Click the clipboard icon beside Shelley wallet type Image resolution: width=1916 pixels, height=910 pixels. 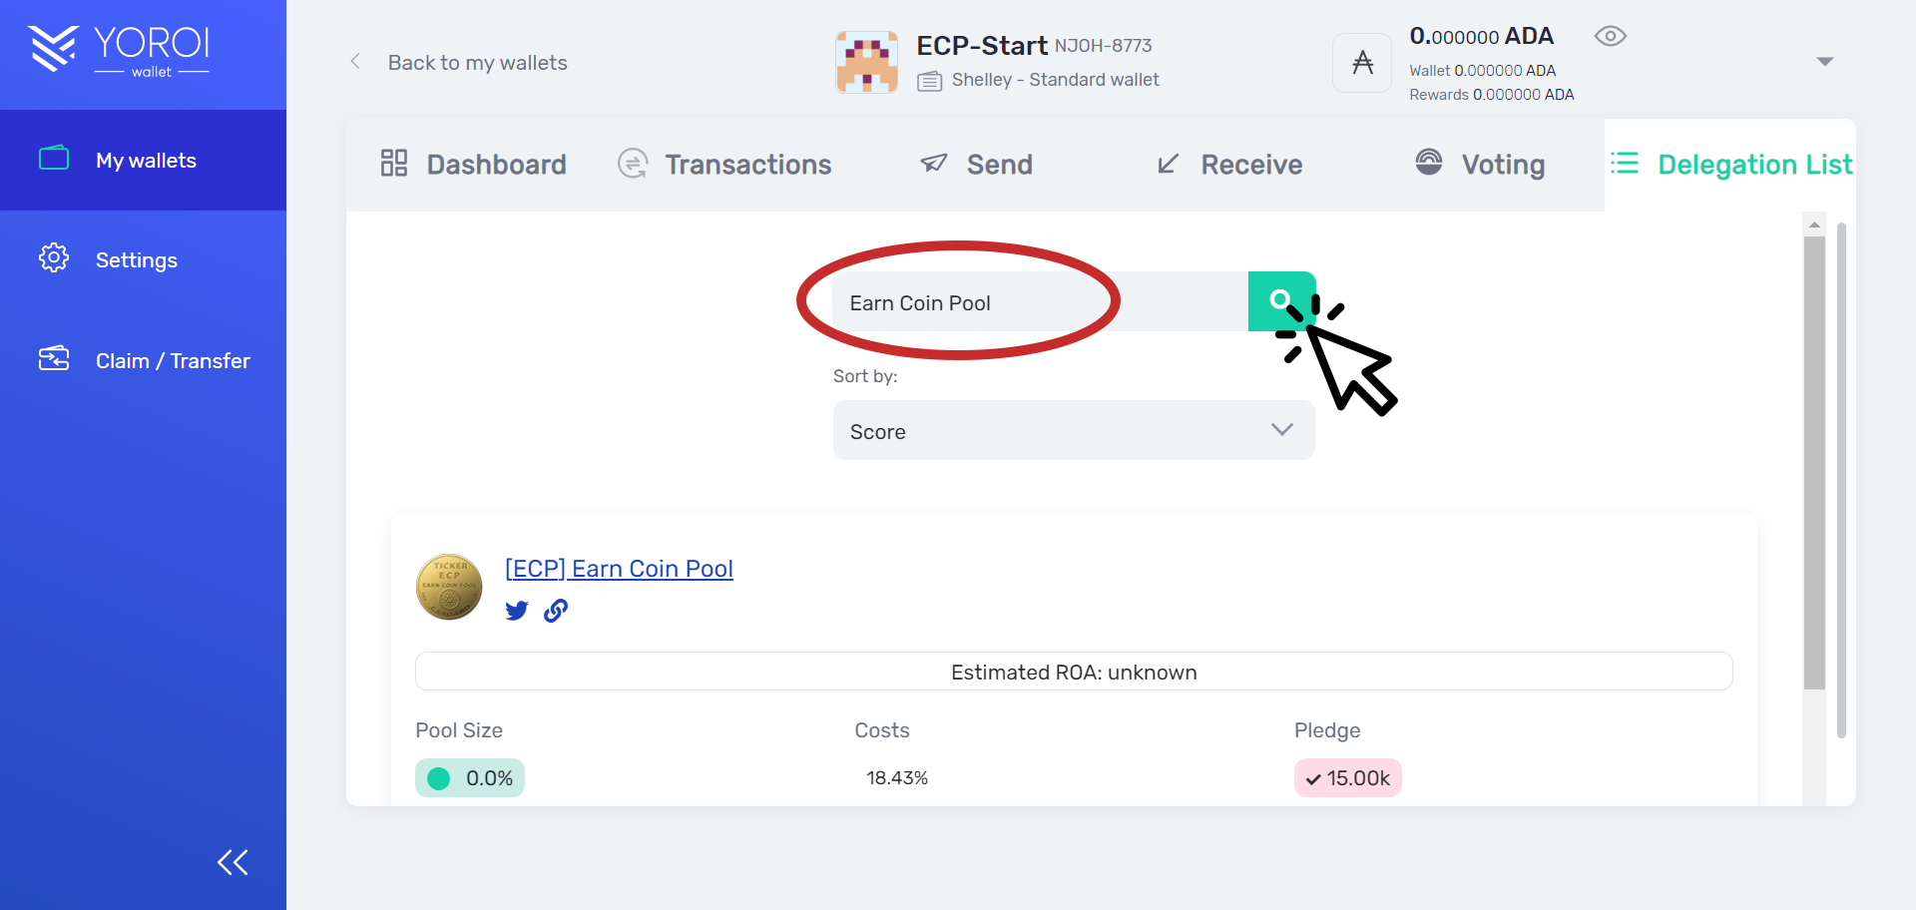[929, 81]
